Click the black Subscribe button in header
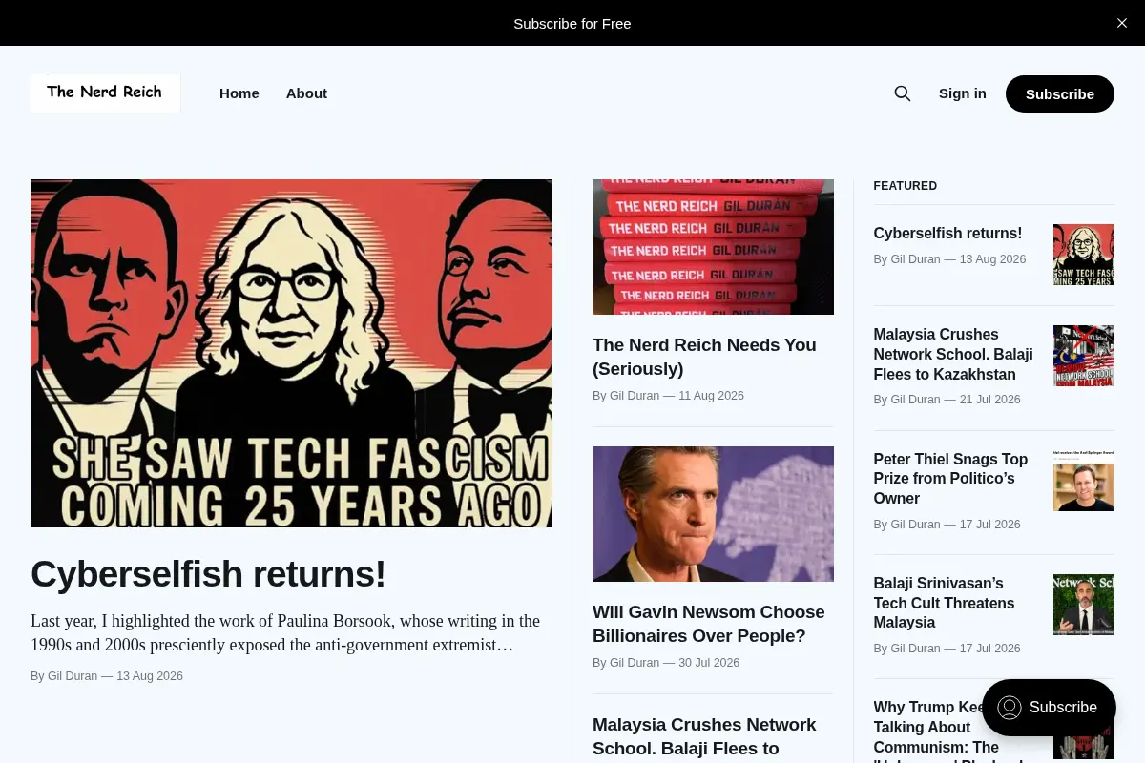The image size is (1145, 763). pos(1060,93)
